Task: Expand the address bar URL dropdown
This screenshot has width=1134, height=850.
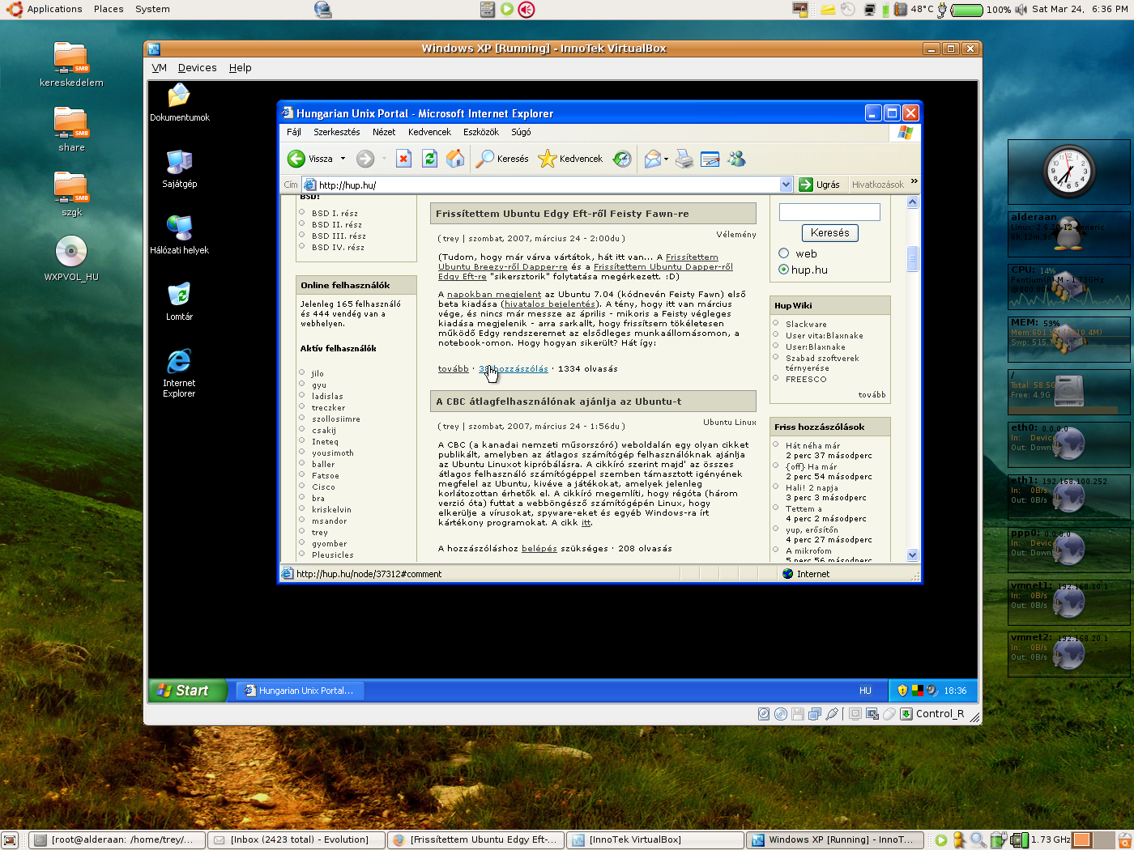Action: click(x=786, y=185)
